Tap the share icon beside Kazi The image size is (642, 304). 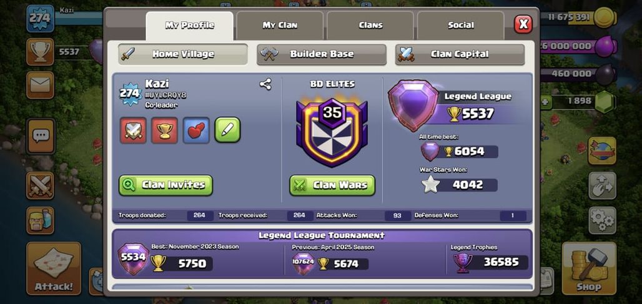(x=265, y=84)
